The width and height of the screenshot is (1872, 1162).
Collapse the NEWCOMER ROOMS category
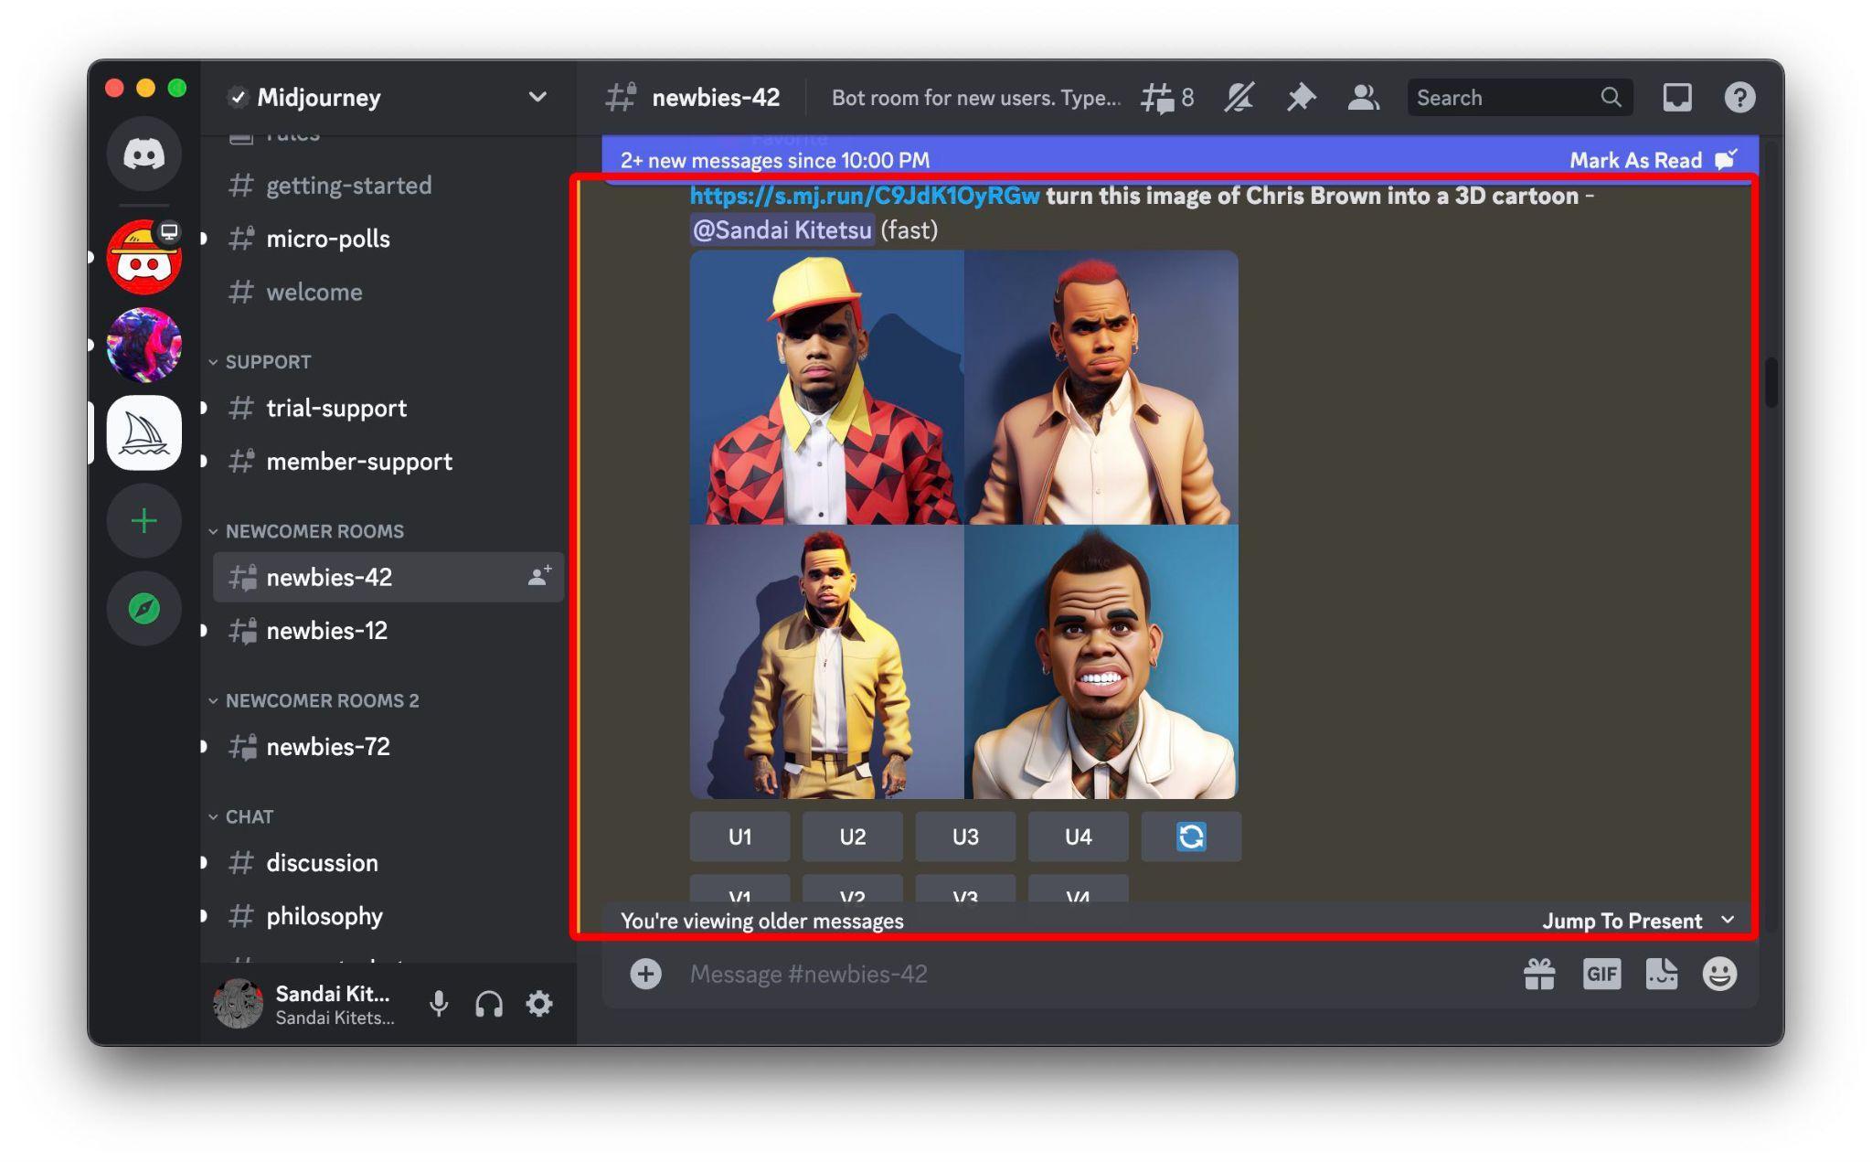[305, 531]
